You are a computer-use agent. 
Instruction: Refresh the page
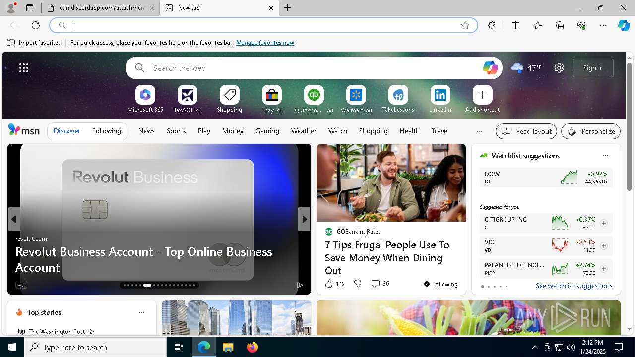(x=36, y=25)
